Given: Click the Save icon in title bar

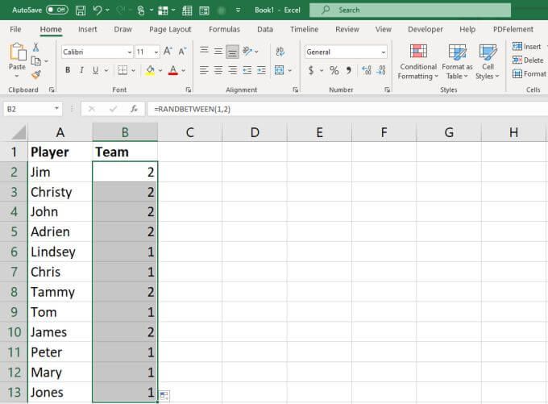Looking at the screenshot, I should pos(80,10).
